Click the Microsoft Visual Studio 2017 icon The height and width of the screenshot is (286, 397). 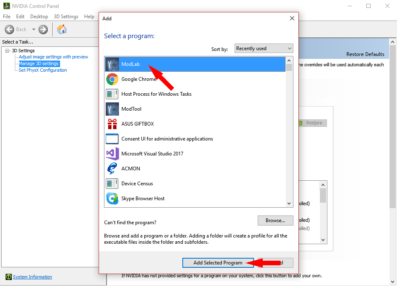tap(112, 154)
